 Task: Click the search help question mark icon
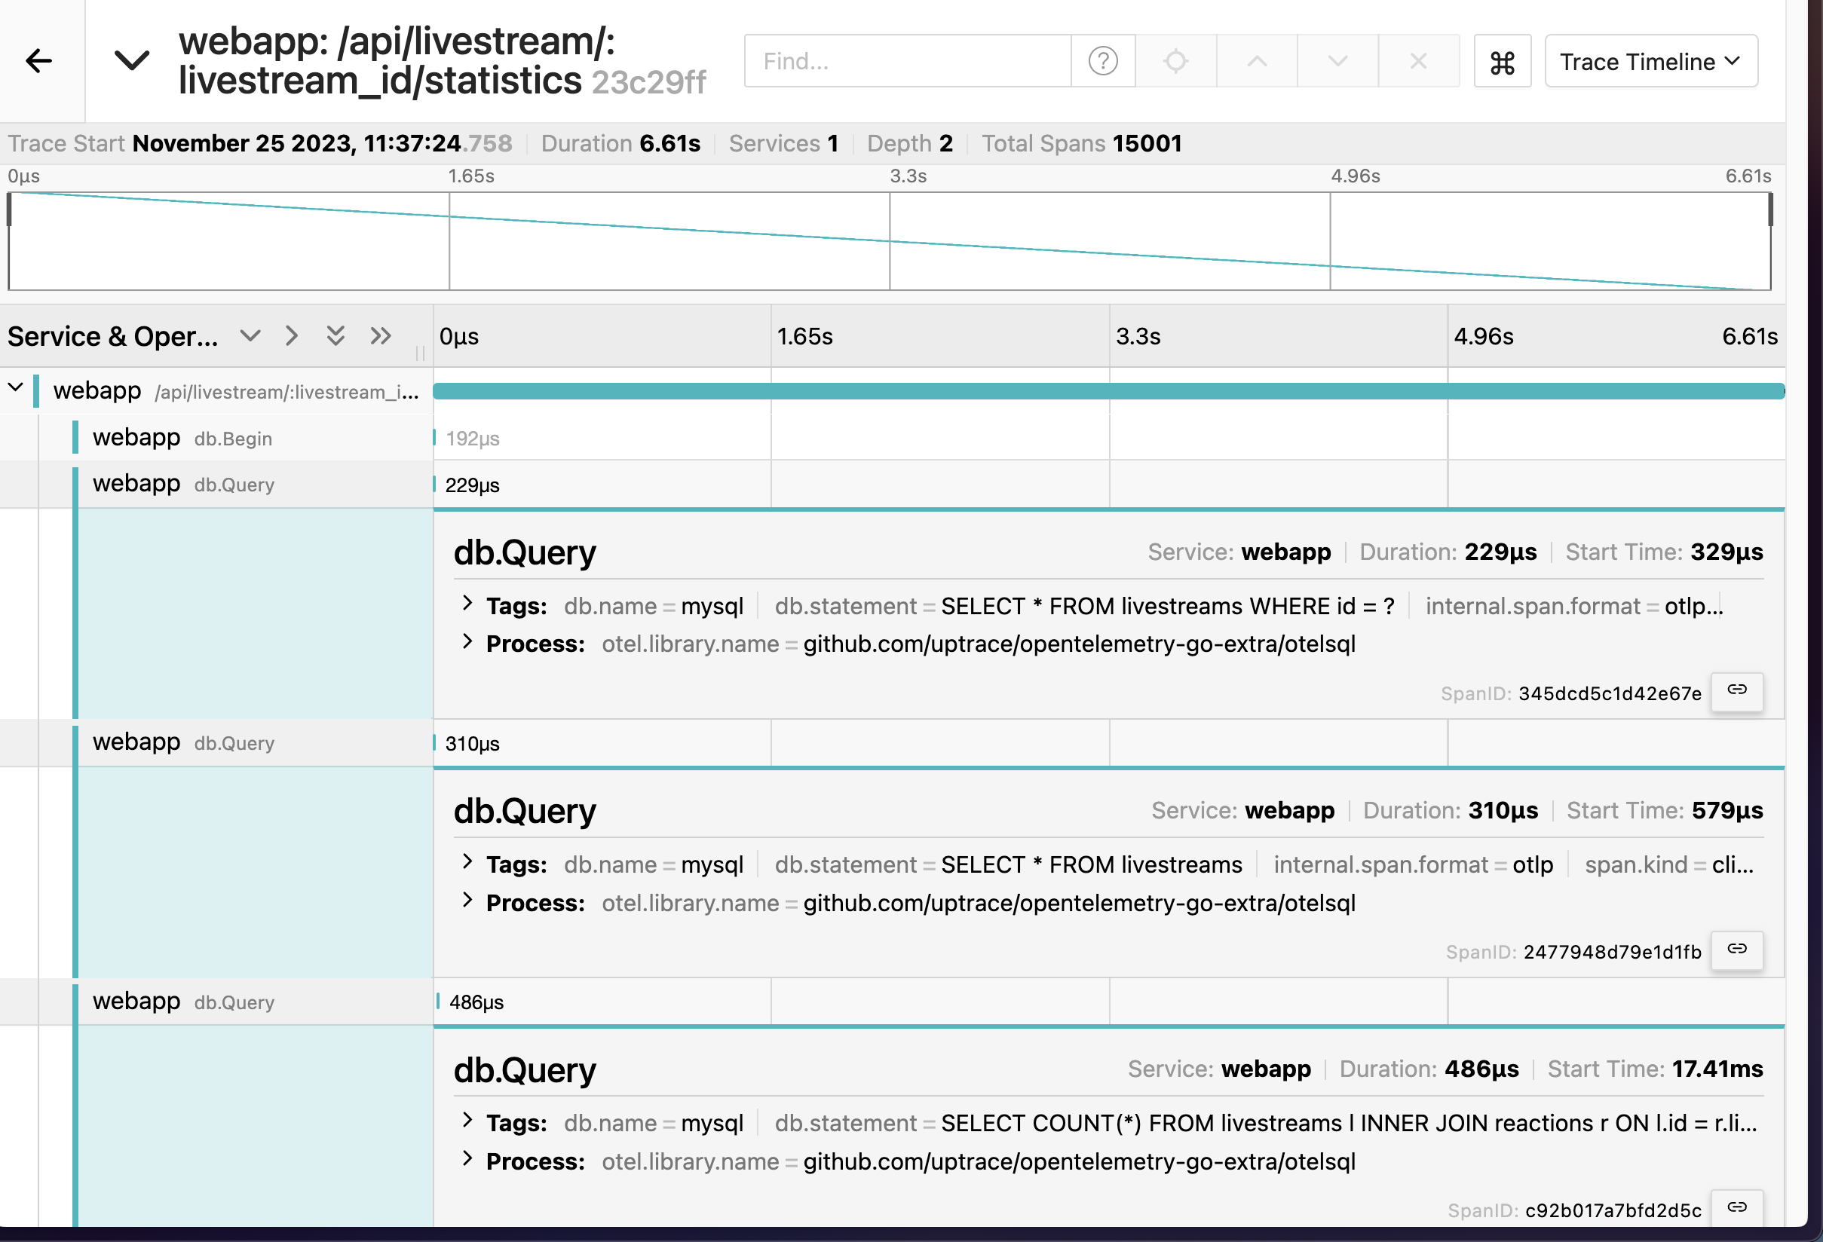(x=1102, y=60)
